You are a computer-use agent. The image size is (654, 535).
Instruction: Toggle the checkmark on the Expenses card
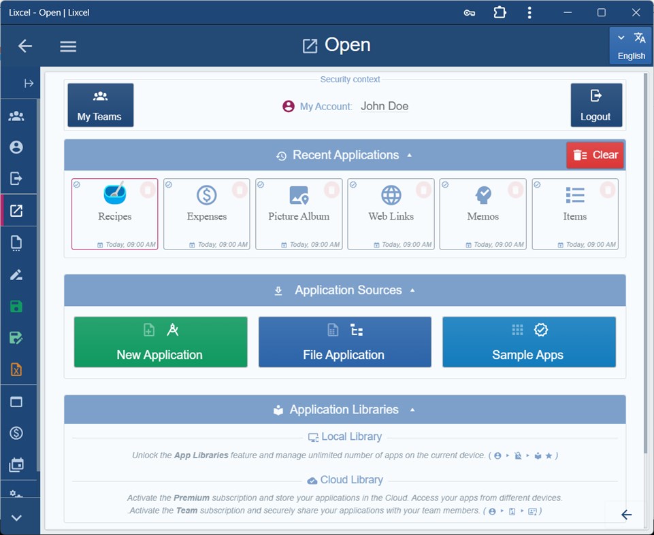[x=167, y=184]
